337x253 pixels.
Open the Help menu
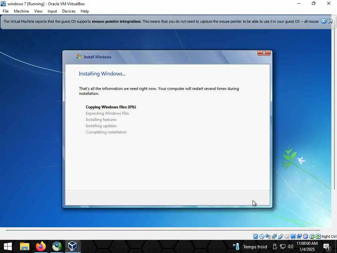pos(85,11)
